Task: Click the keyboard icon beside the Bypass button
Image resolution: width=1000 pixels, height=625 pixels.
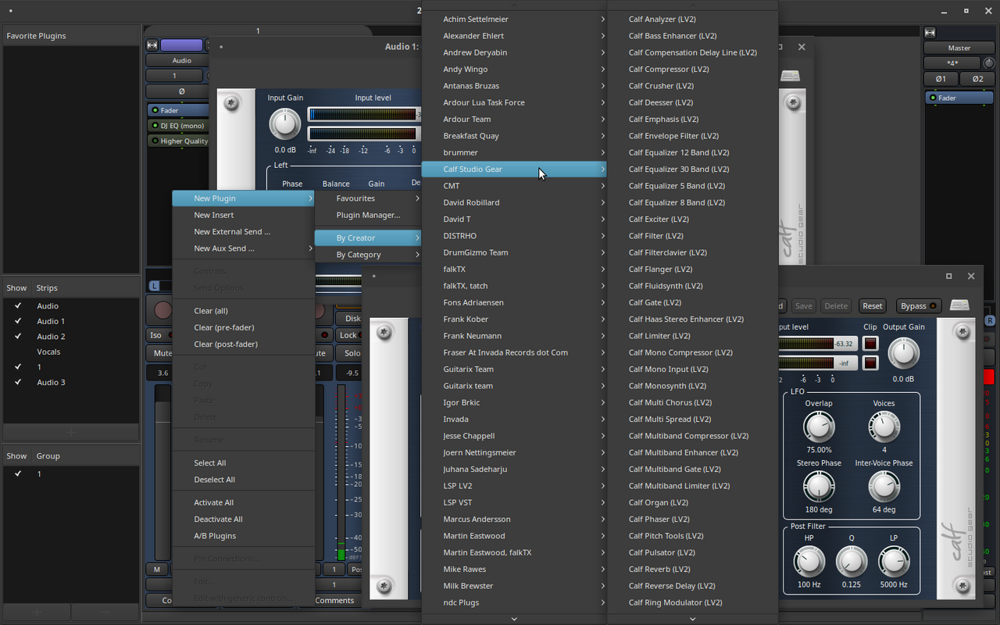Action: pos(959,305)
